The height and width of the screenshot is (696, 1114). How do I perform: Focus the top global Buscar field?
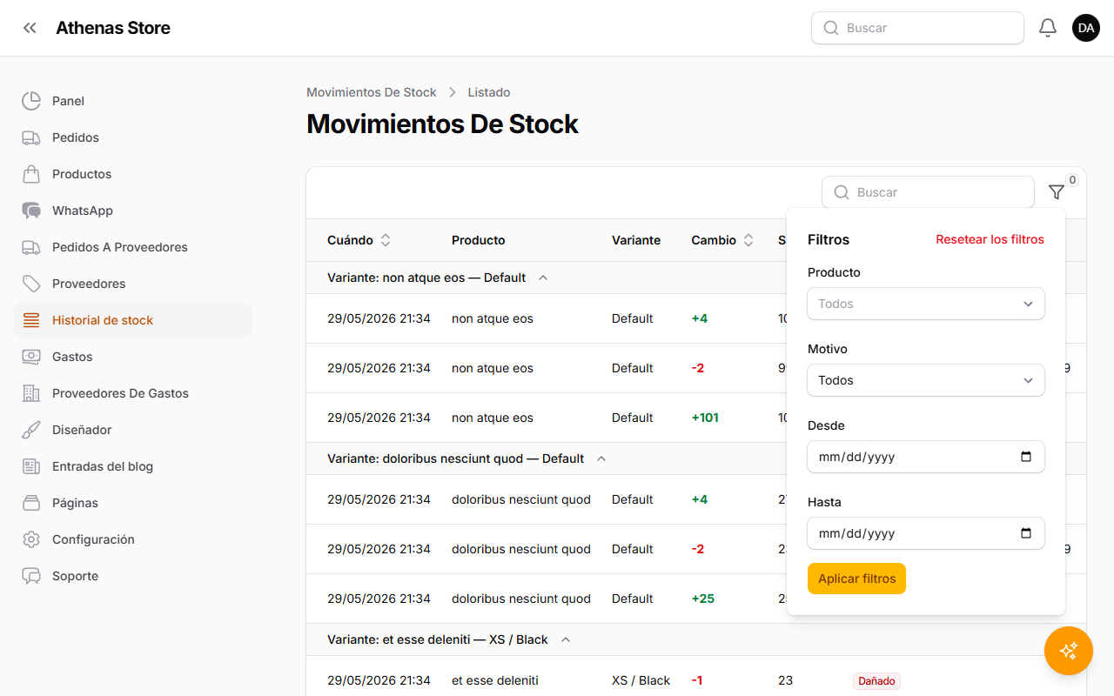coord(917,28)
